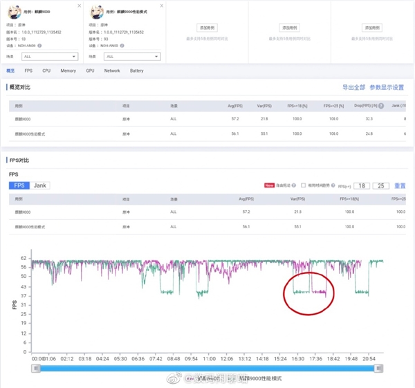Image resolution: width=415 pixels, height=388 pixels.
Task: Open first case's scene ALL dropdown
Action: [x=50, y=56]
